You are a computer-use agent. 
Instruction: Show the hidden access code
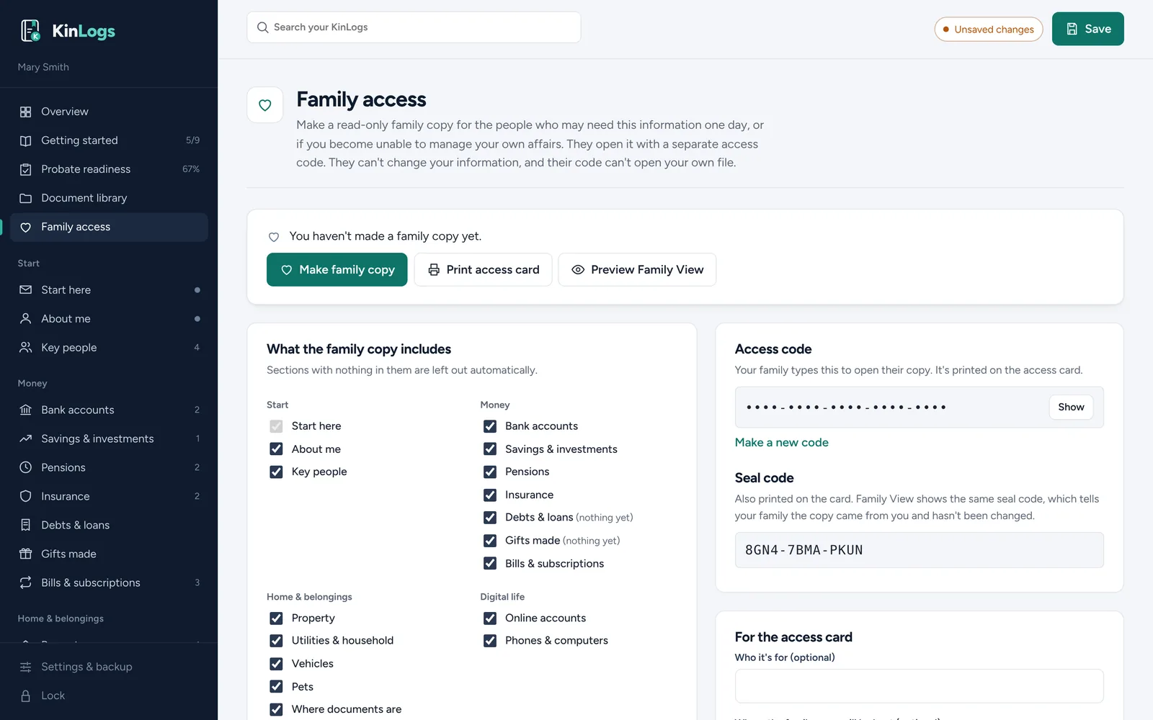1071,408
